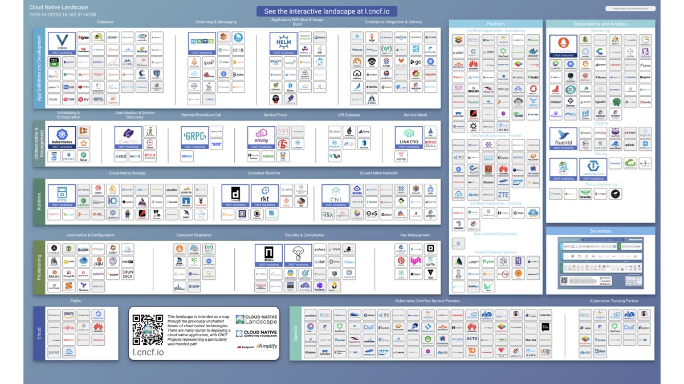
Task: Open the Notary security card
Action: (268, 255)
